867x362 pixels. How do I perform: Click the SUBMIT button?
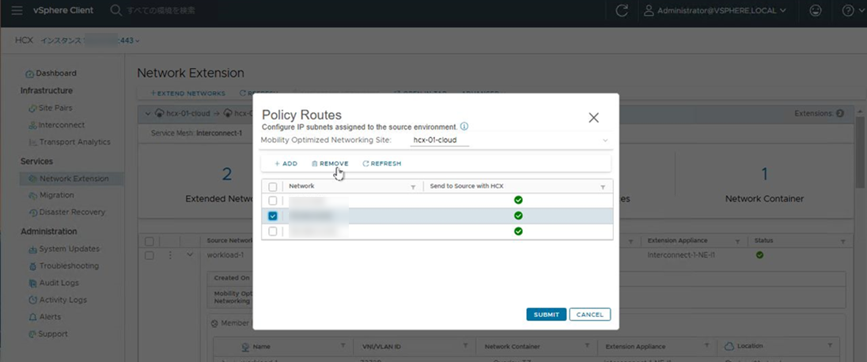pyautogui.click(x=547, y=315)
